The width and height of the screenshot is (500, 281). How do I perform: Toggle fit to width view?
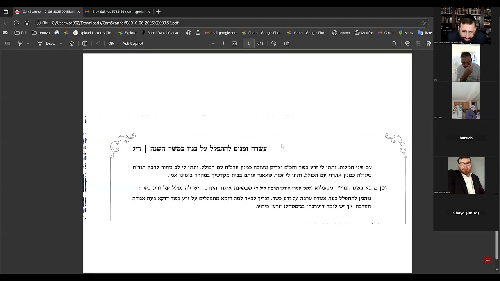click(234, 43)
